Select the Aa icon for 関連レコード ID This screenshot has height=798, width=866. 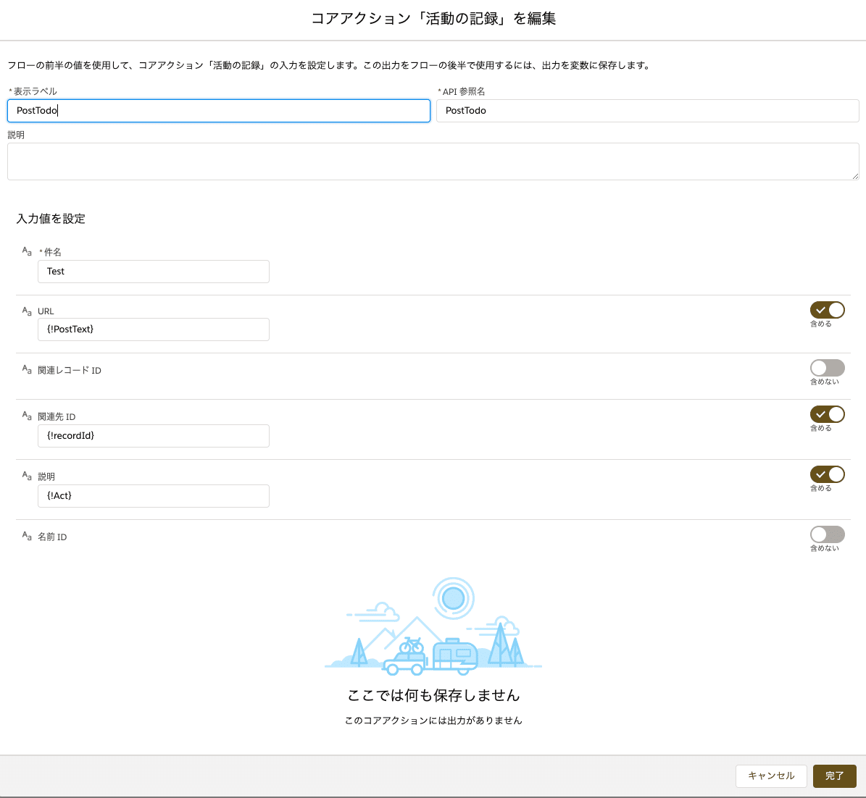[x=26, y=369]
